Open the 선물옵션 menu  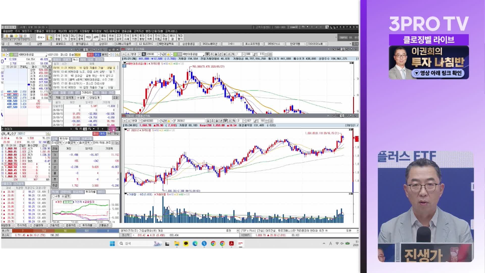39,31
